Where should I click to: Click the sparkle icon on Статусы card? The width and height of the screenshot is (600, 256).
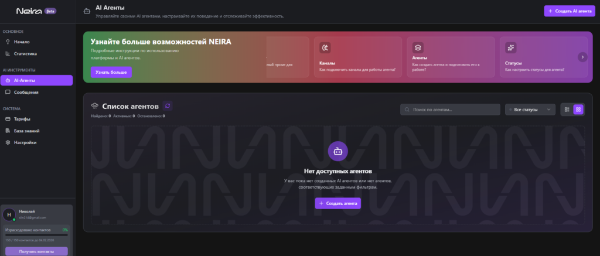coord(510,47)
